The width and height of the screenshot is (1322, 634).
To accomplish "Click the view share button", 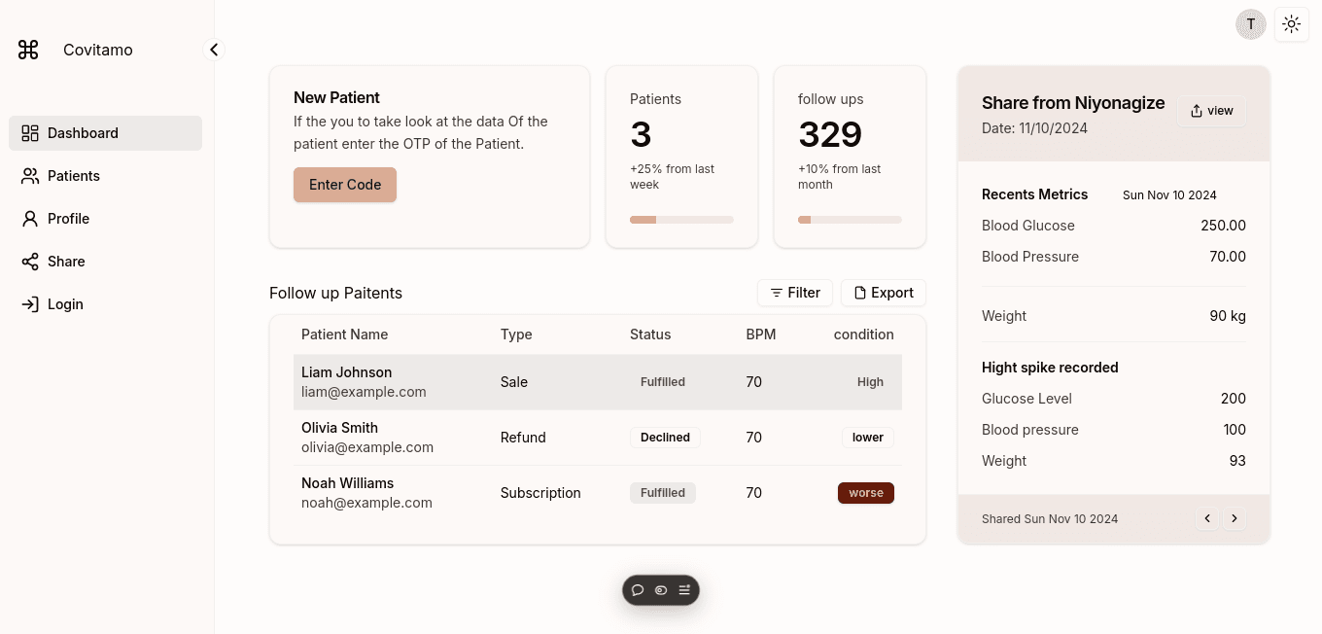I will tap(1212, 111).
